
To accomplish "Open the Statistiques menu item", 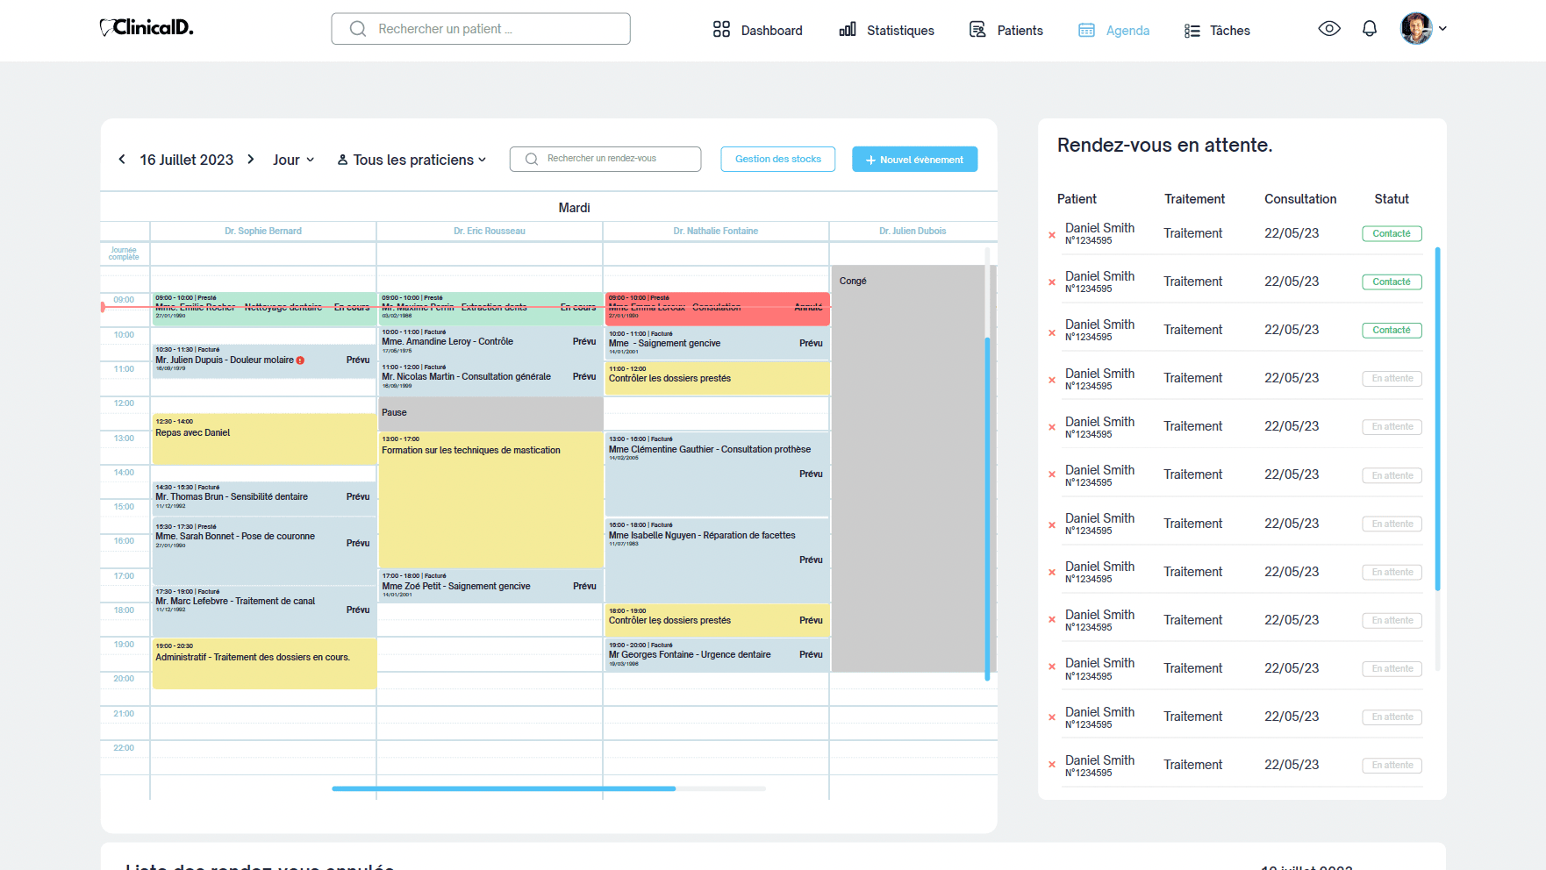I will pos(886,31).
